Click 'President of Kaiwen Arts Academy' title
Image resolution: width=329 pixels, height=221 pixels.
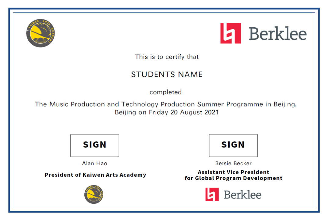pyautogui.click(x=95, y=175)
